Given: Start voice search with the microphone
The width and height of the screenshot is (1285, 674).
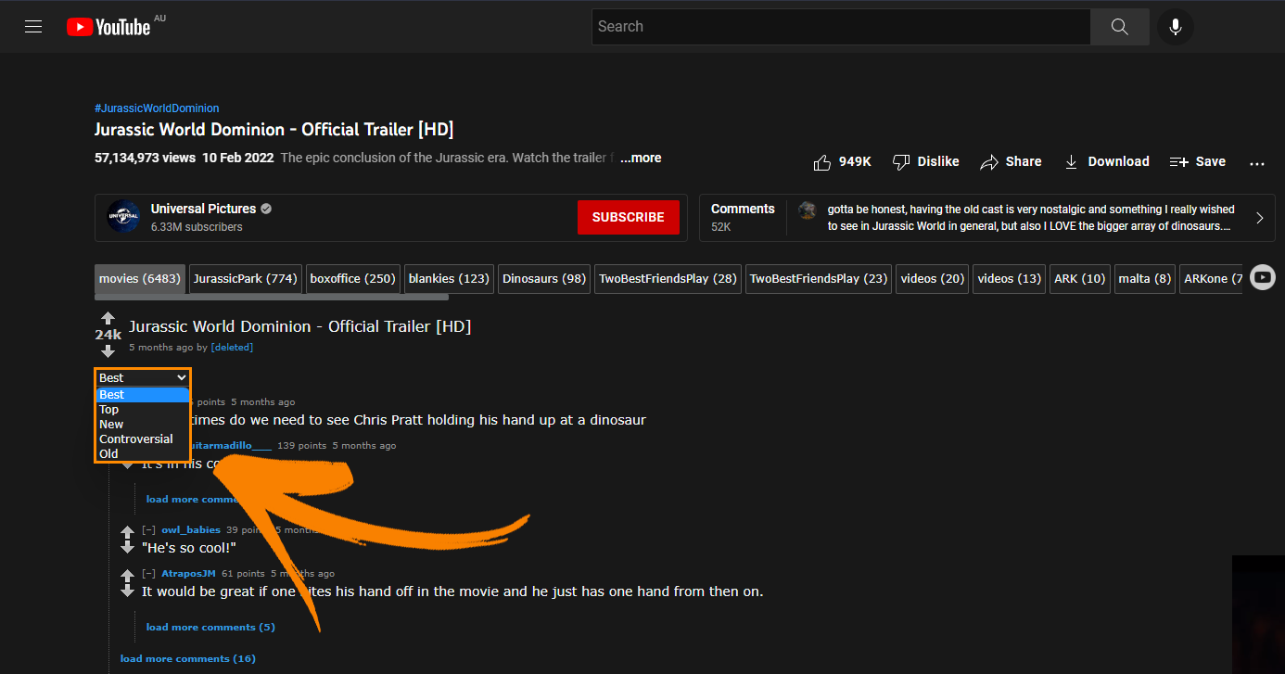Looking at the screenshot, I should [1176, 27].
